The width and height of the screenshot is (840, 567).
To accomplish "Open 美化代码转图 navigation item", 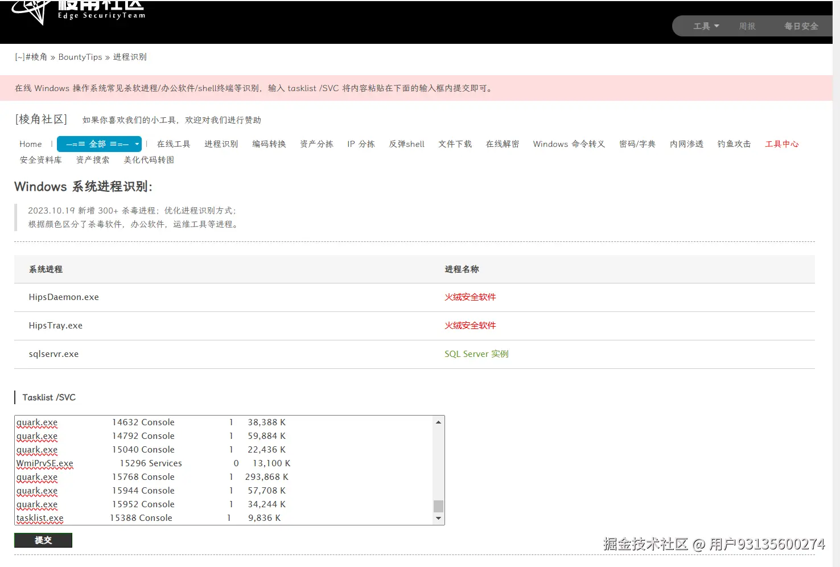I will coord(149,160).
